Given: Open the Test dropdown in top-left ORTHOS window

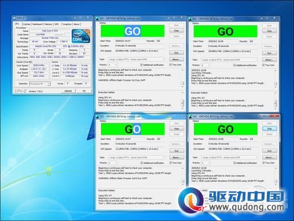Looking at the screenshot, I should point(136,59).
